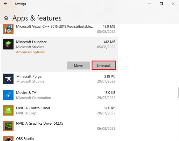This screenshot has width=179, height=141.
Task: Select the Movies & TV entry
Action: (59, 95)
